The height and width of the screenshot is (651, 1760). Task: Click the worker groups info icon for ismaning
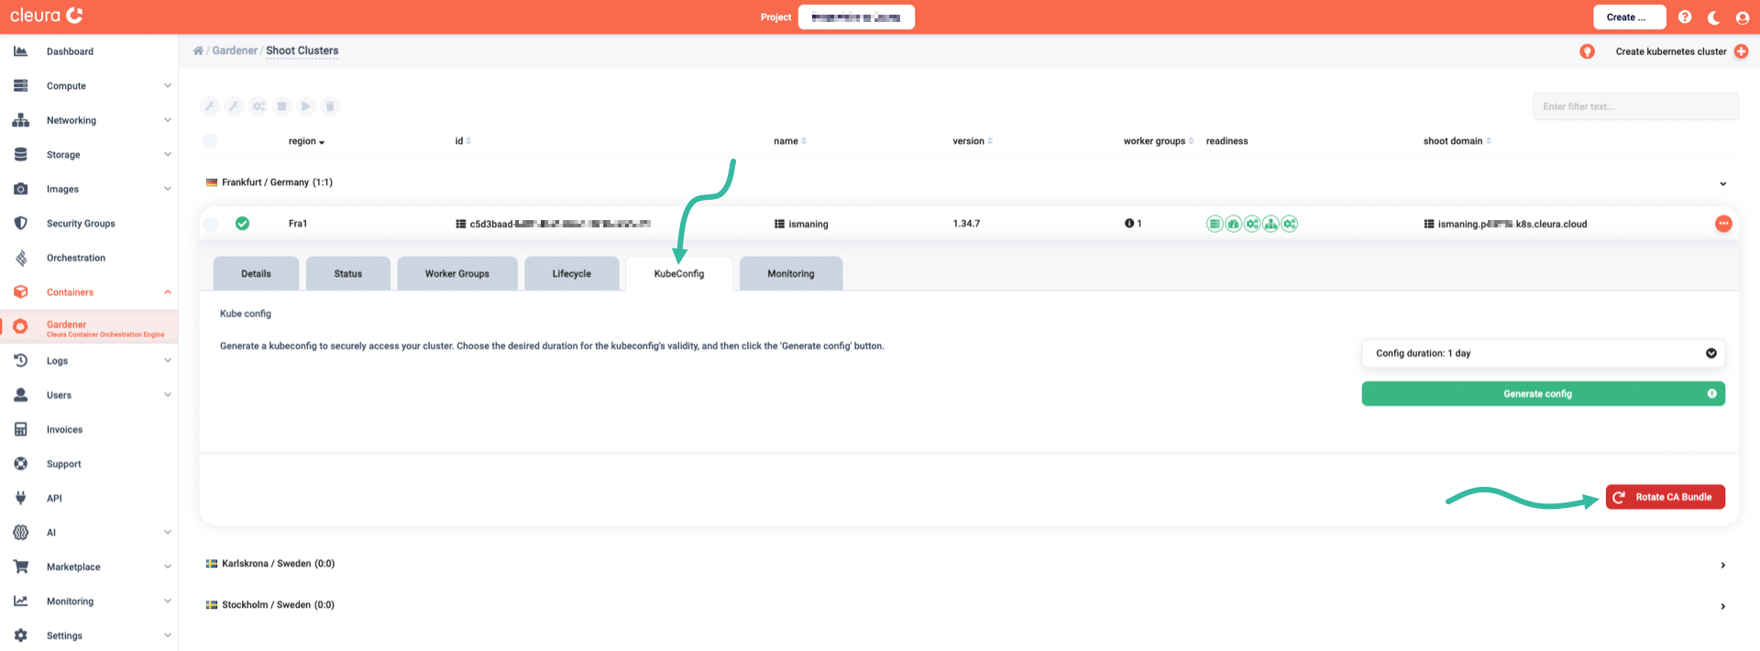(x=1129, y=224)
